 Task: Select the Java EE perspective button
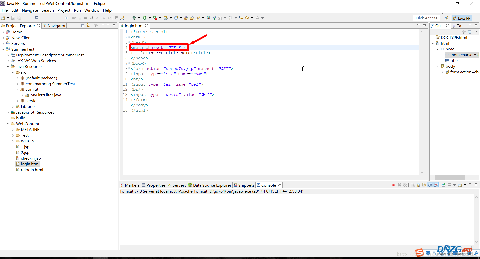[x=461, y=18]
